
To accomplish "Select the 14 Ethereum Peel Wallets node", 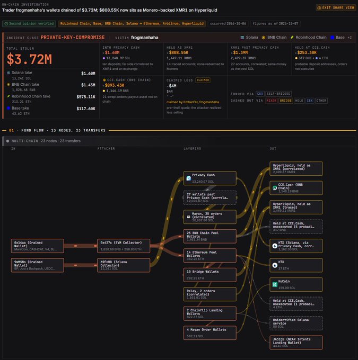I will coord(210,256).
